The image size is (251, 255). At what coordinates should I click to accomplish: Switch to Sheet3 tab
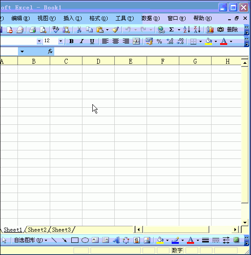tap(61, 230)
